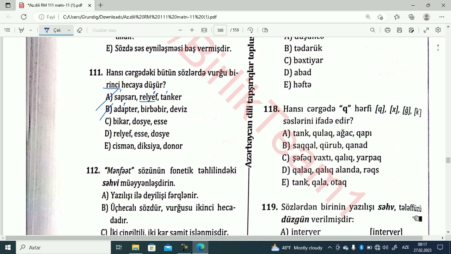Click the horizontal scrollbar left arrow
The width and height of the screenshot is (451, 254).
[4, 238]
